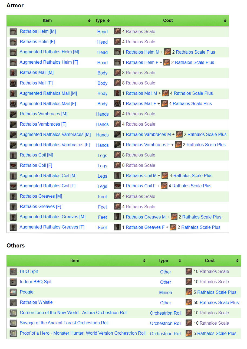
Task: Follow the Legs type link for Rathalos Coil [F]
Action: (x=103, y=166)
